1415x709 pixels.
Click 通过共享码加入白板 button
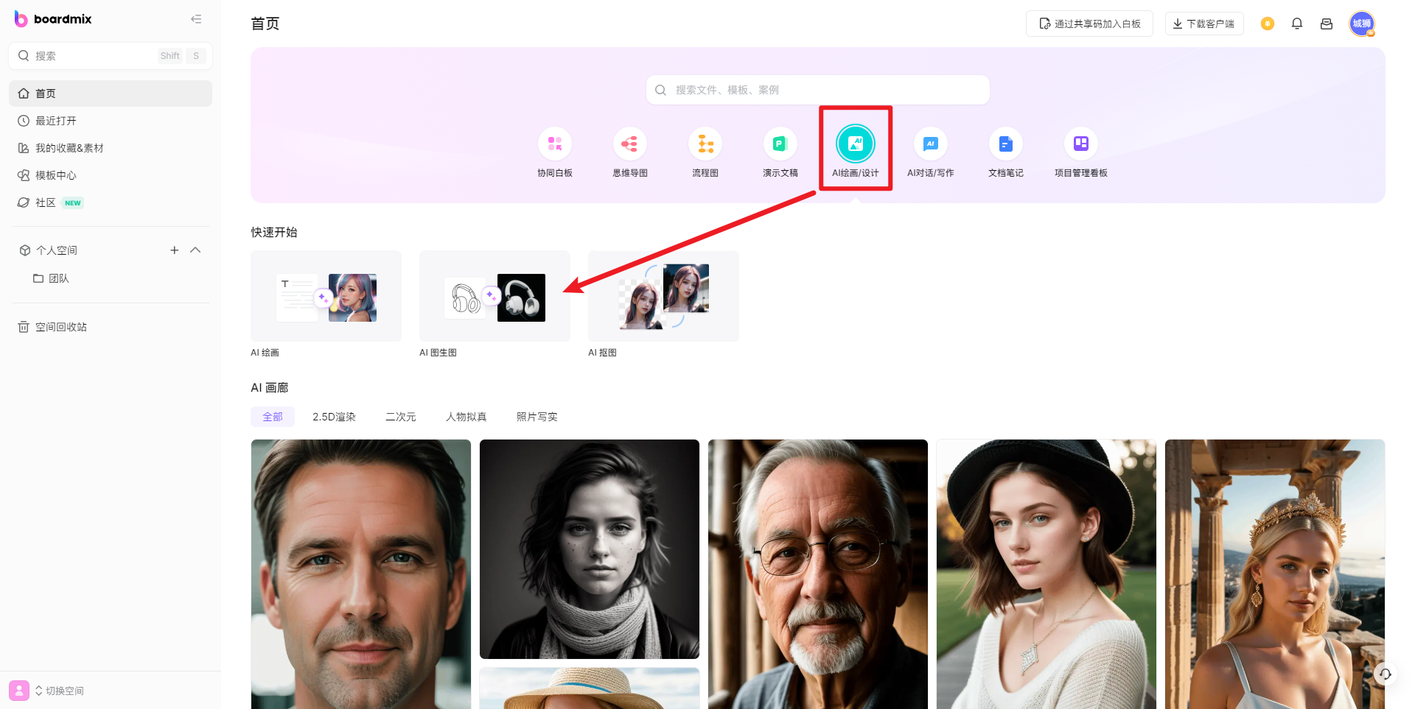pyautogui.click(x=1089, y=24)
